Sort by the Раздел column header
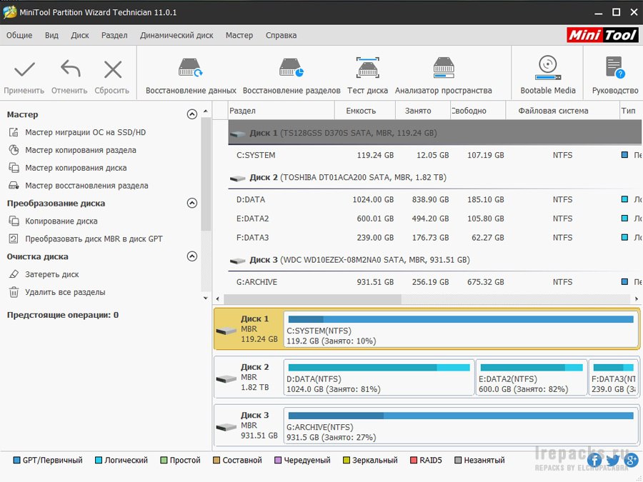 click(281, 111)
